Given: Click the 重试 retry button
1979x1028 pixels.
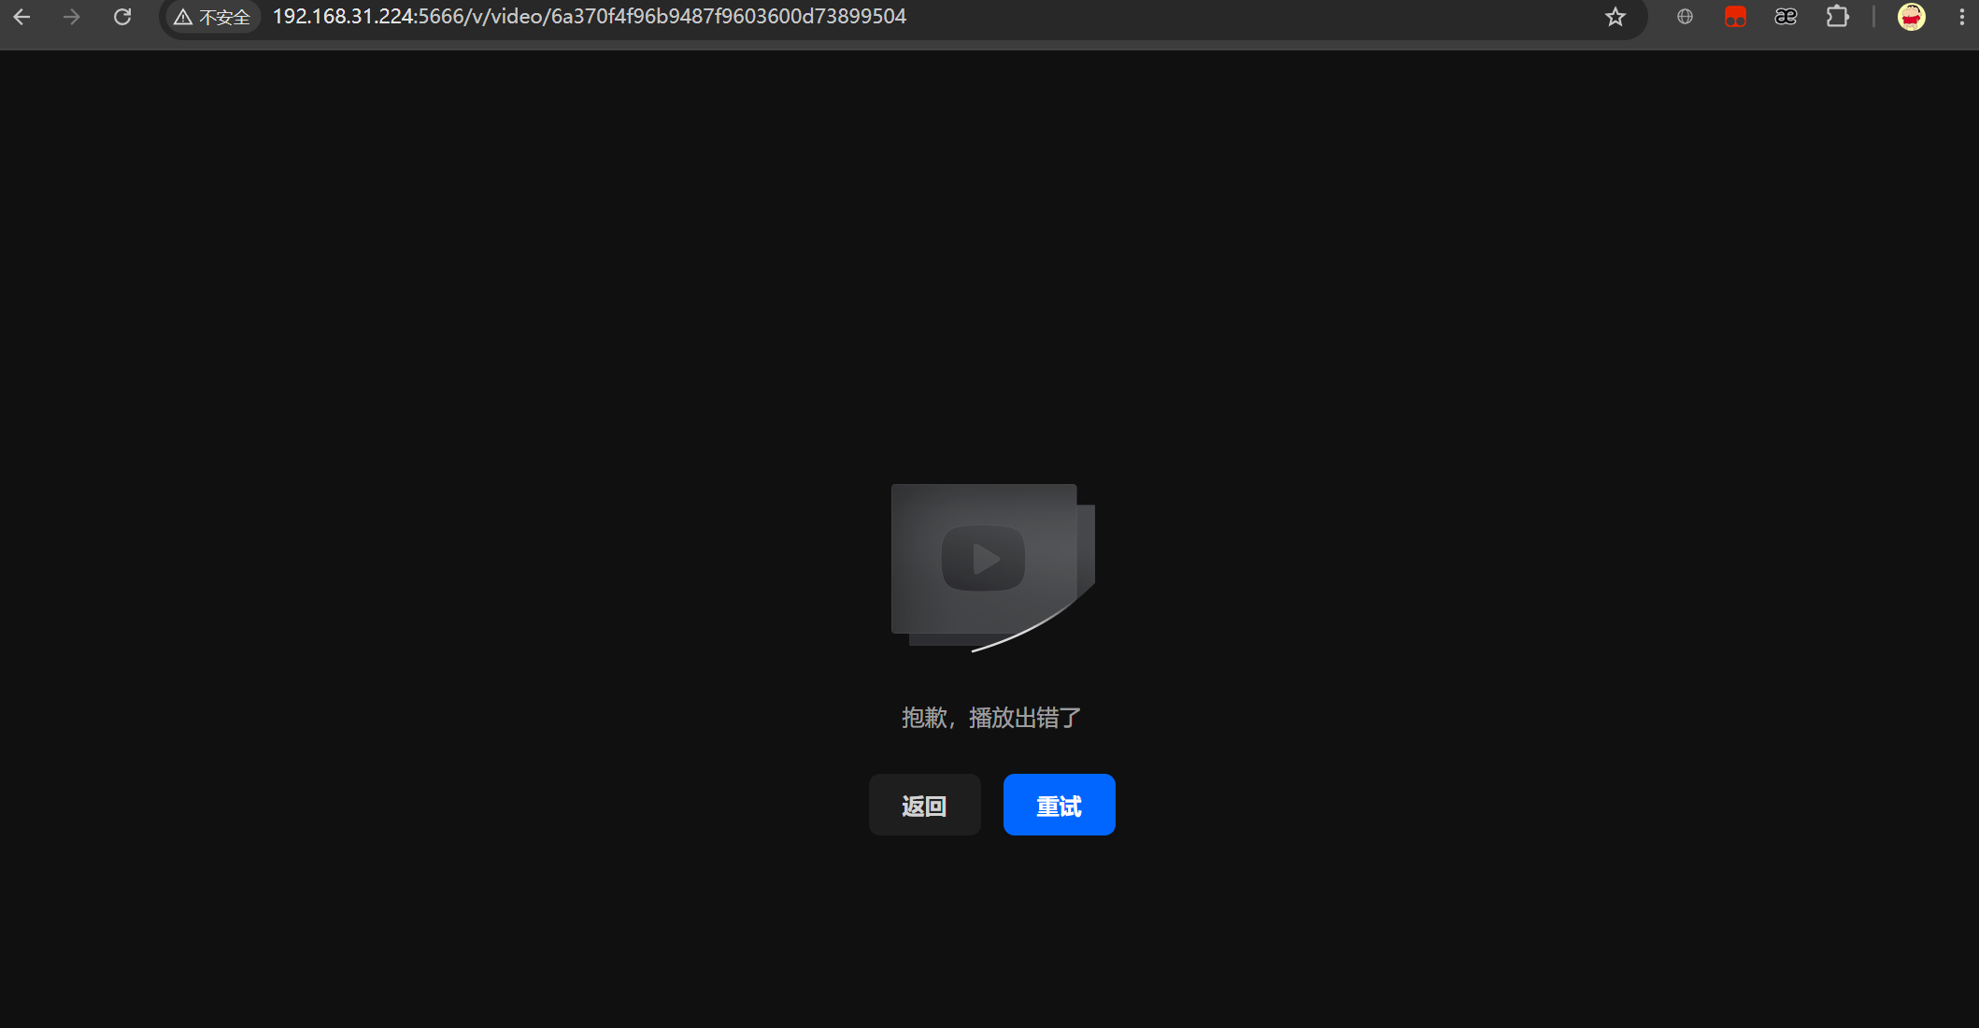Looking at the screenshot, I should click(1059, 805).
